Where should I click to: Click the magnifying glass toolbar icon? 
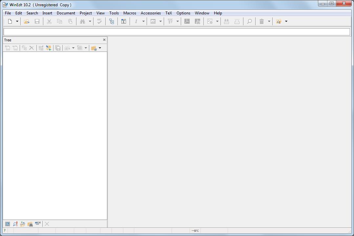click(x=249, y=21)
